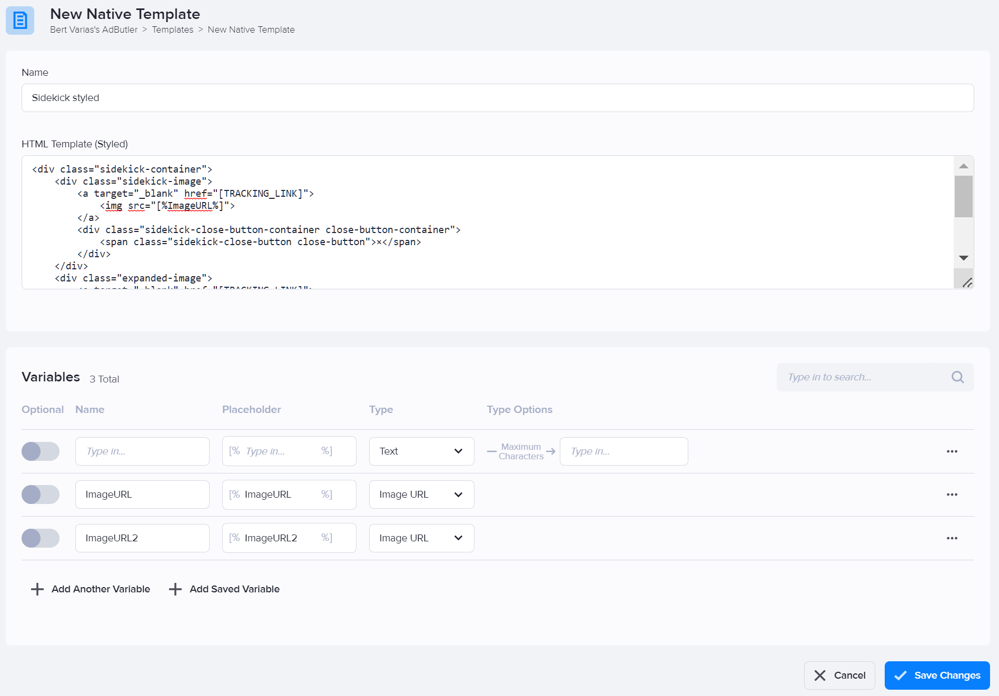The image size is (999, 696).
Task: Enable the Optional toggle for ImageURL2
Action: coord(41,538)
